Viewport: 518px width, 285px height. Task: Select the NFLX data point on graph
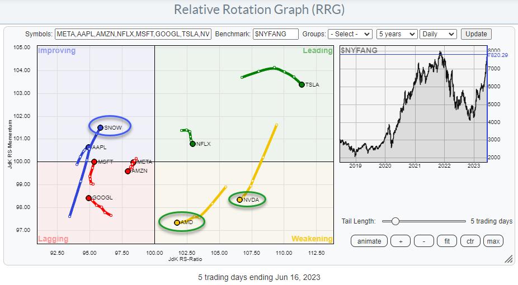192,144
